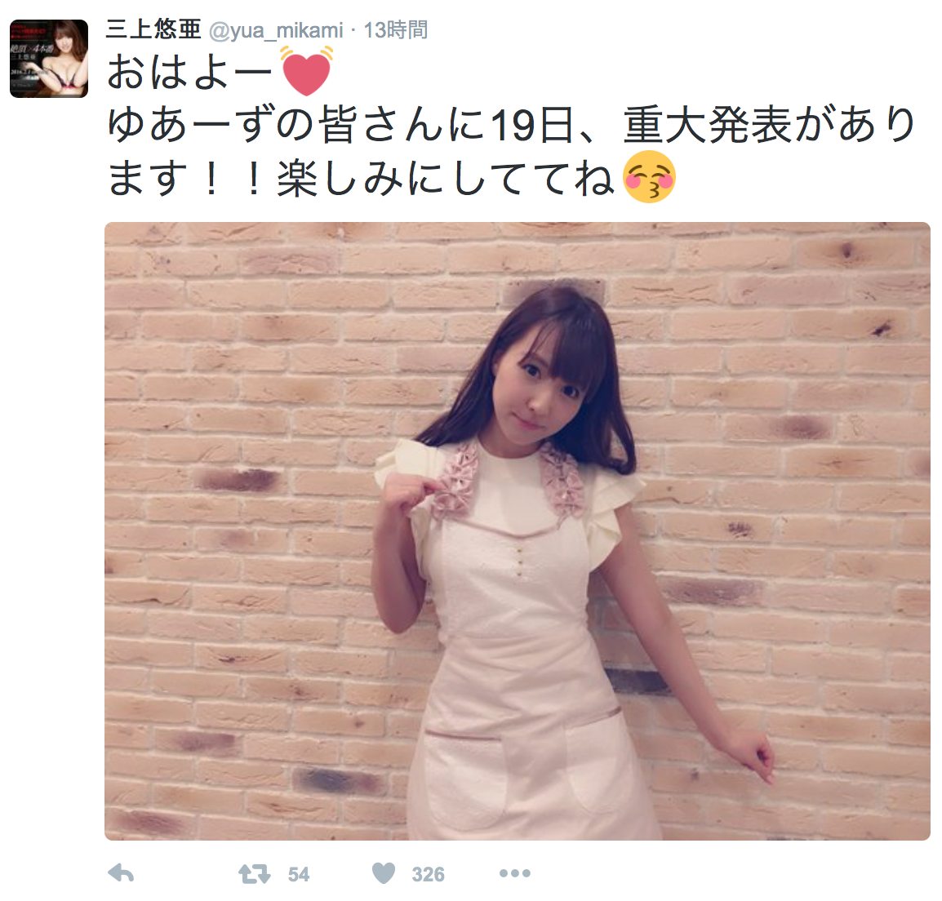View the likes count 326
This screenshot has height=901, width=942.
pyautogui.click(x=428, y=874)
